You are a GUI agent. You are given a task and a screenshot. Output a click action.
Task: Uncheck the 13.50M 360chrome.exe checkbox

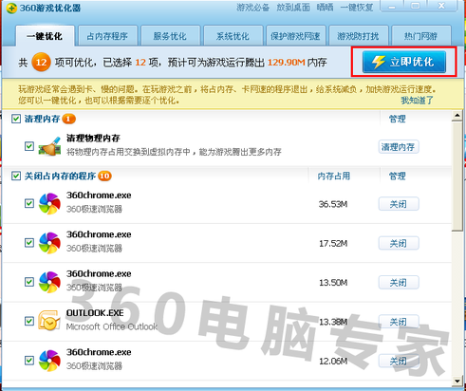[x=29, y=282]
